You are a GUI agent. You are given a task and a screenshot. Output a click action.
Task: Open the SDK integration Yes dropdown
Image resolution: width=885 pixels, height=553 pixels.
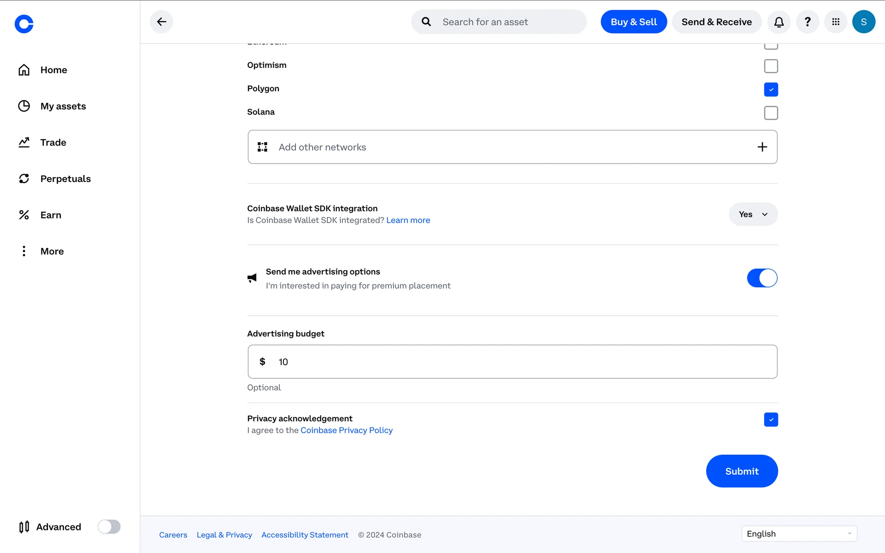click(753, 214)
